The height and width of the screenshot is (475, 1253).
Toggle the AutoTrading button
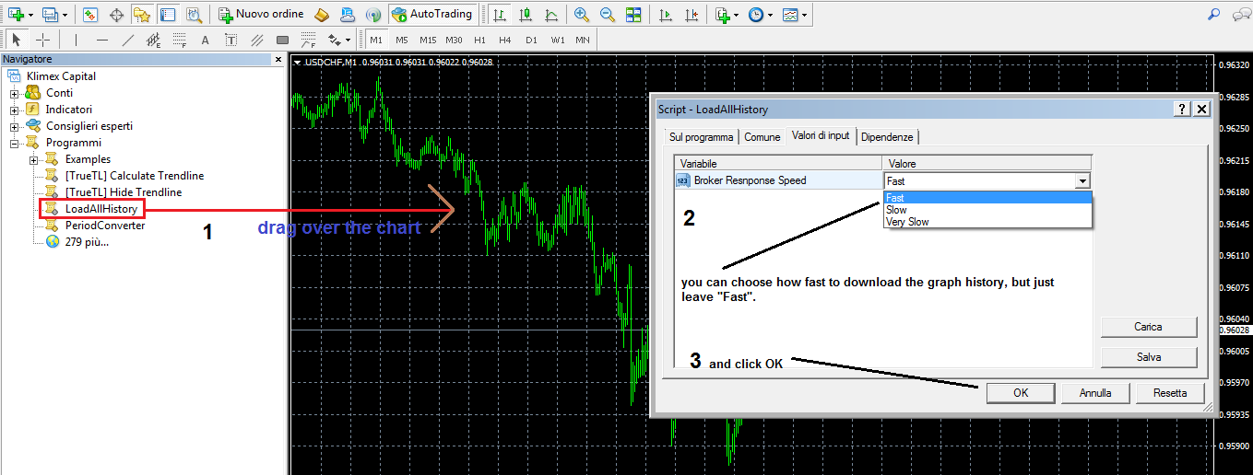(x=431, y=15)
